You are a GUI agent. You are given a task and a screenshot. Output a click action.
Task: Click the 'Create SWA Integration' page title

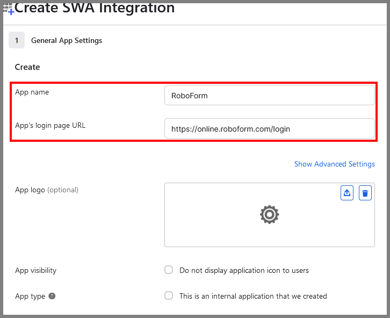tap(95, 8)
